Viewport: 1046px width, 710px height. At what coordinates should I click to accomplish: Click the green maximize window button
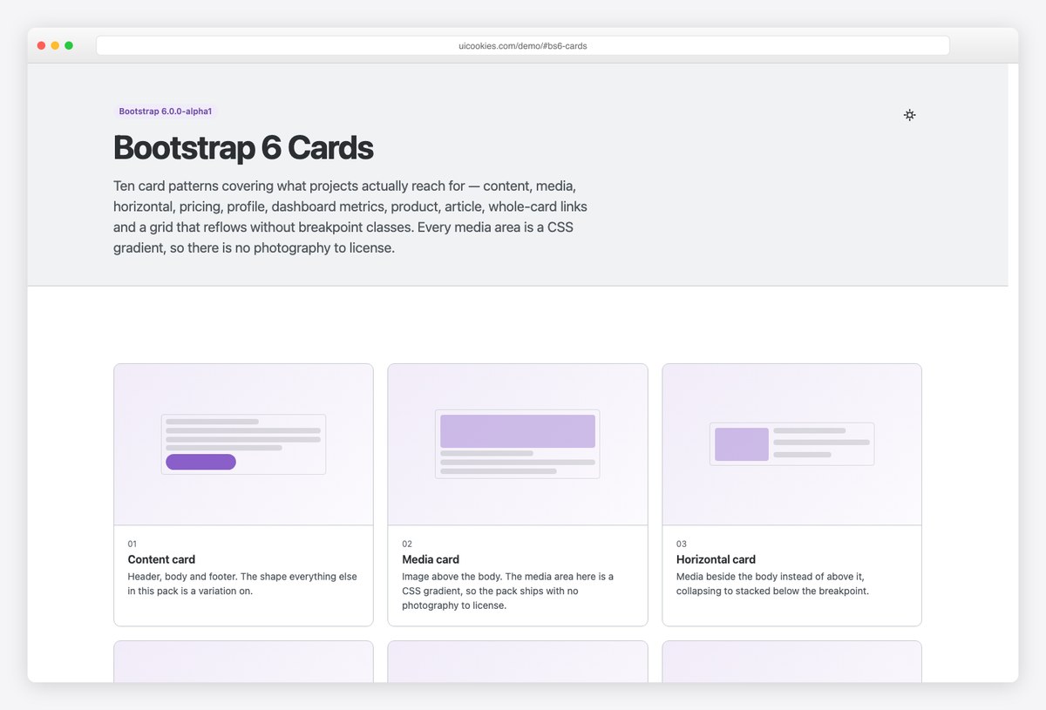(69, 45)
